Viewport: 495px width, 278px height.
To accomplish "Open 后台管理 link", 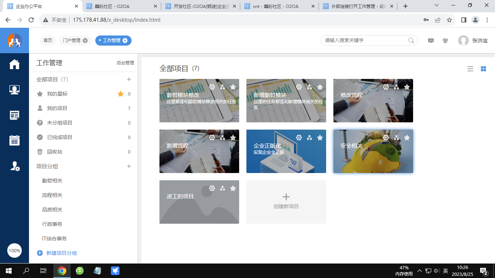I will [x=125, y=63].
